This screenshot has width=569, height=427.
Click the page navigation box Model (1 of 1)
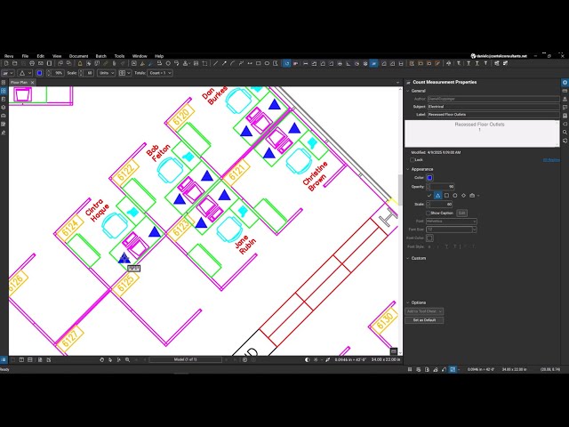185,359
